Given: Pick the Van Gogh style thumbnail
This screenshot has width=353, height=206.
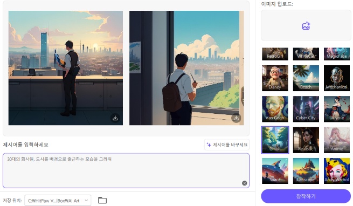Looking at the screenshot, I should 275,109.
